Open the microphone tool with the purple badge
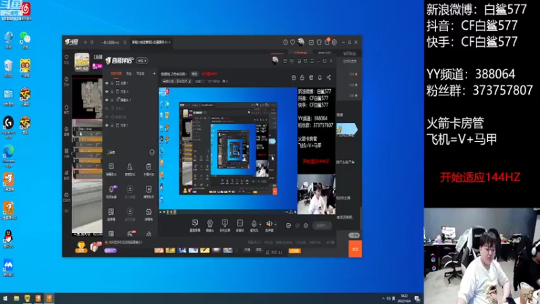Image resolution: width=540 pixels, height=304 pixels. click(x=111, y=191)
